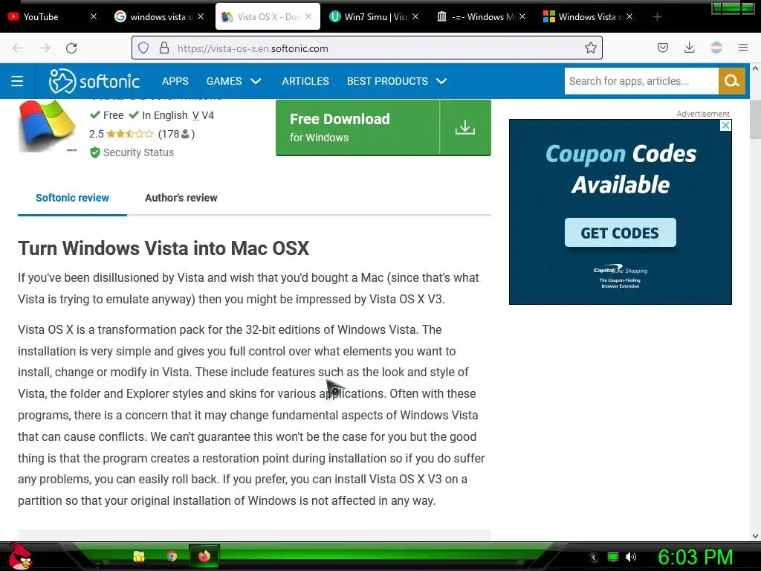This screenshot has height=571, width=761.
Task: Click the download arrow icon in green button
Action: point(465,128)
